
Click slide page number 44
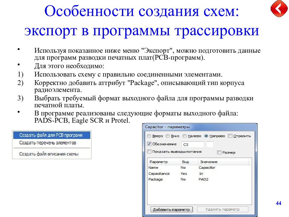coord(278,203)
